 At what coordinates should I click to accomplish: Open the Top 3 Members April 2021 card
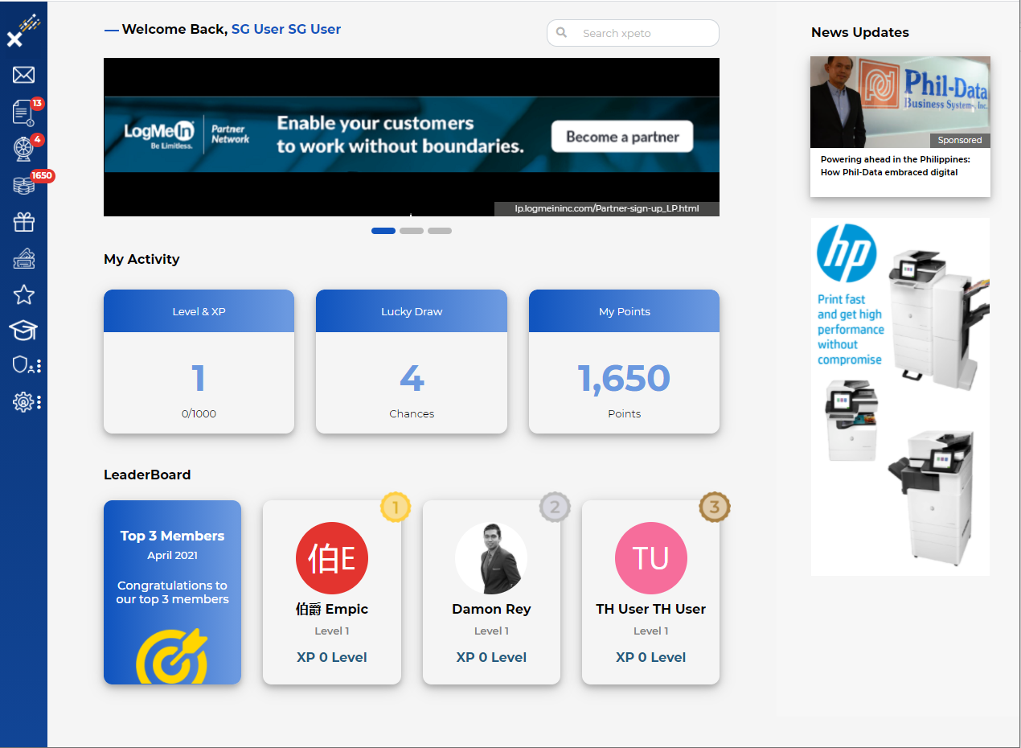172,592
